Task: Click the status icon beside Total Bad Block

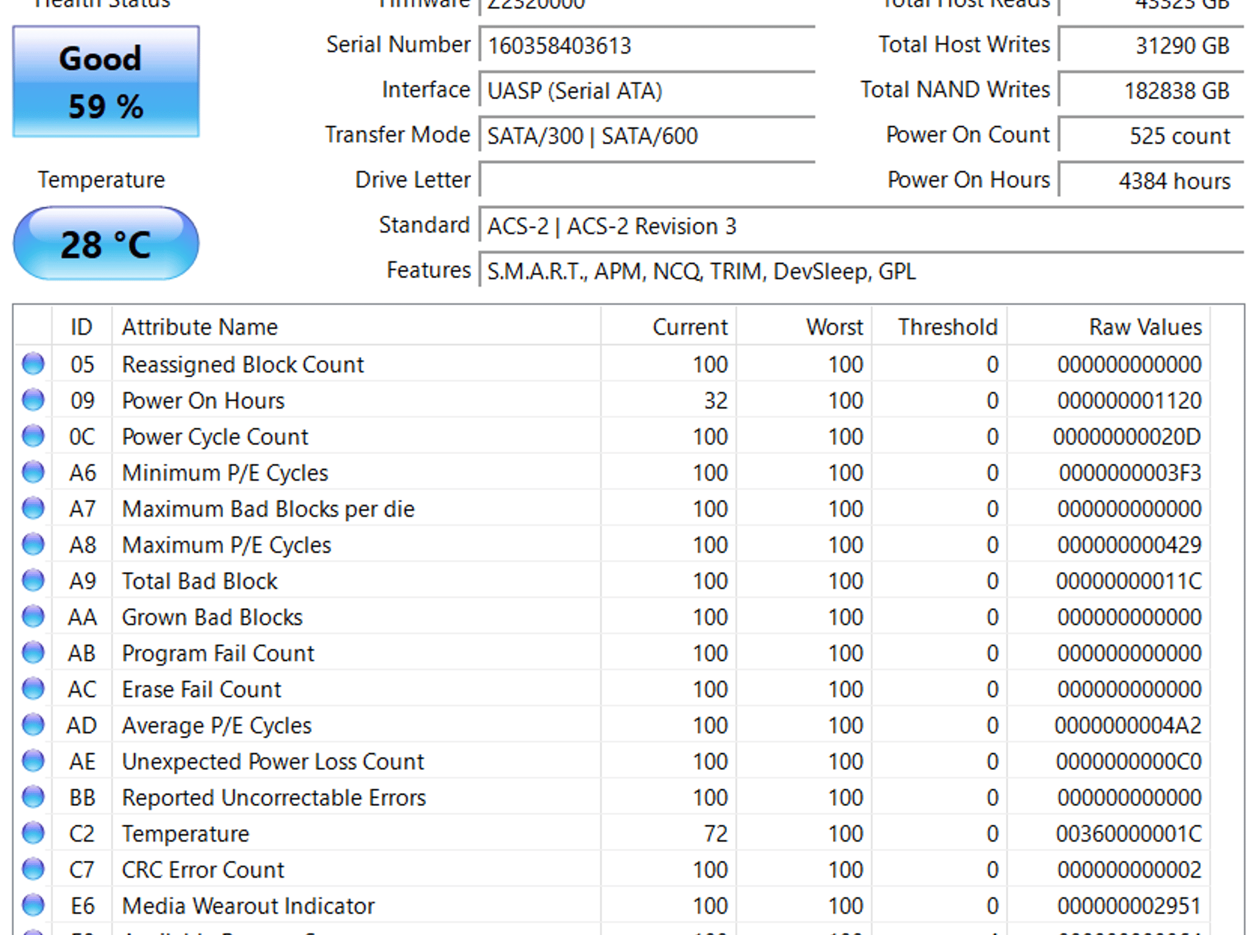Action: [x=33, y=580]
